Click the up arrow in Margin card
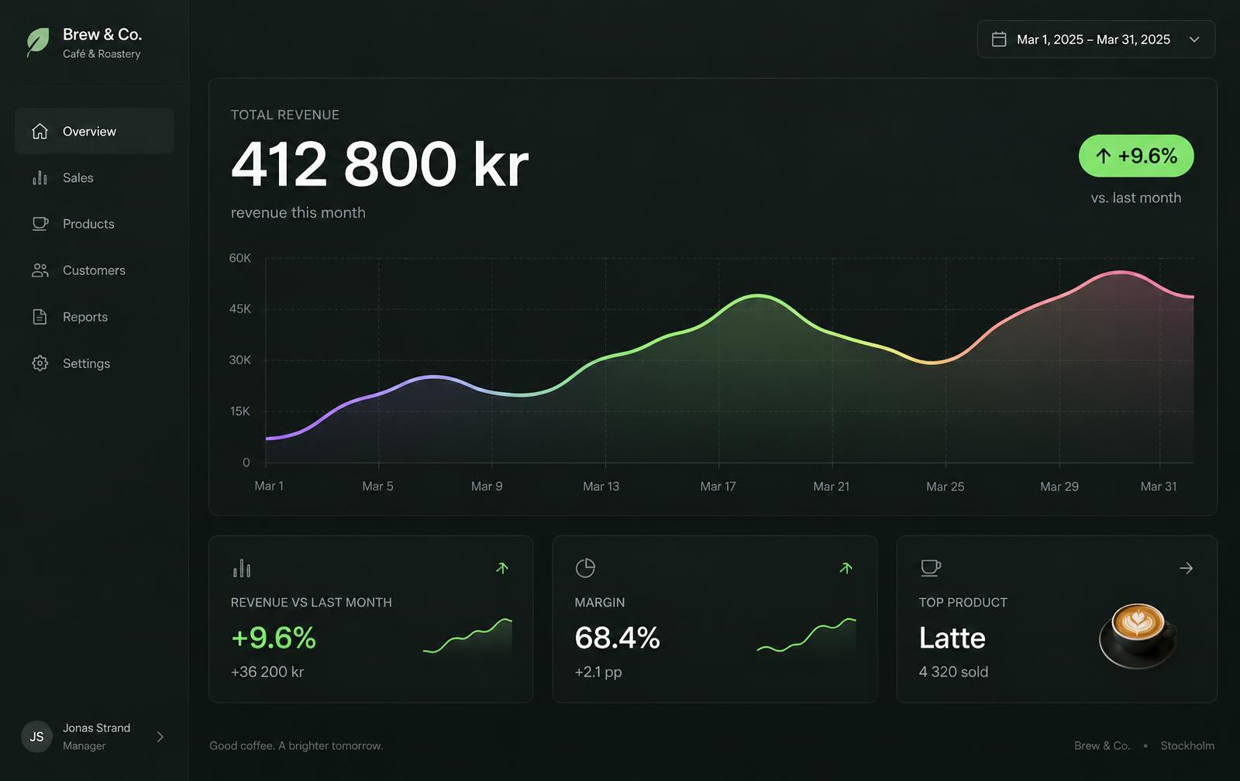Image resolution: width=1240 pixels, height=781 pixels. (846, 568)
